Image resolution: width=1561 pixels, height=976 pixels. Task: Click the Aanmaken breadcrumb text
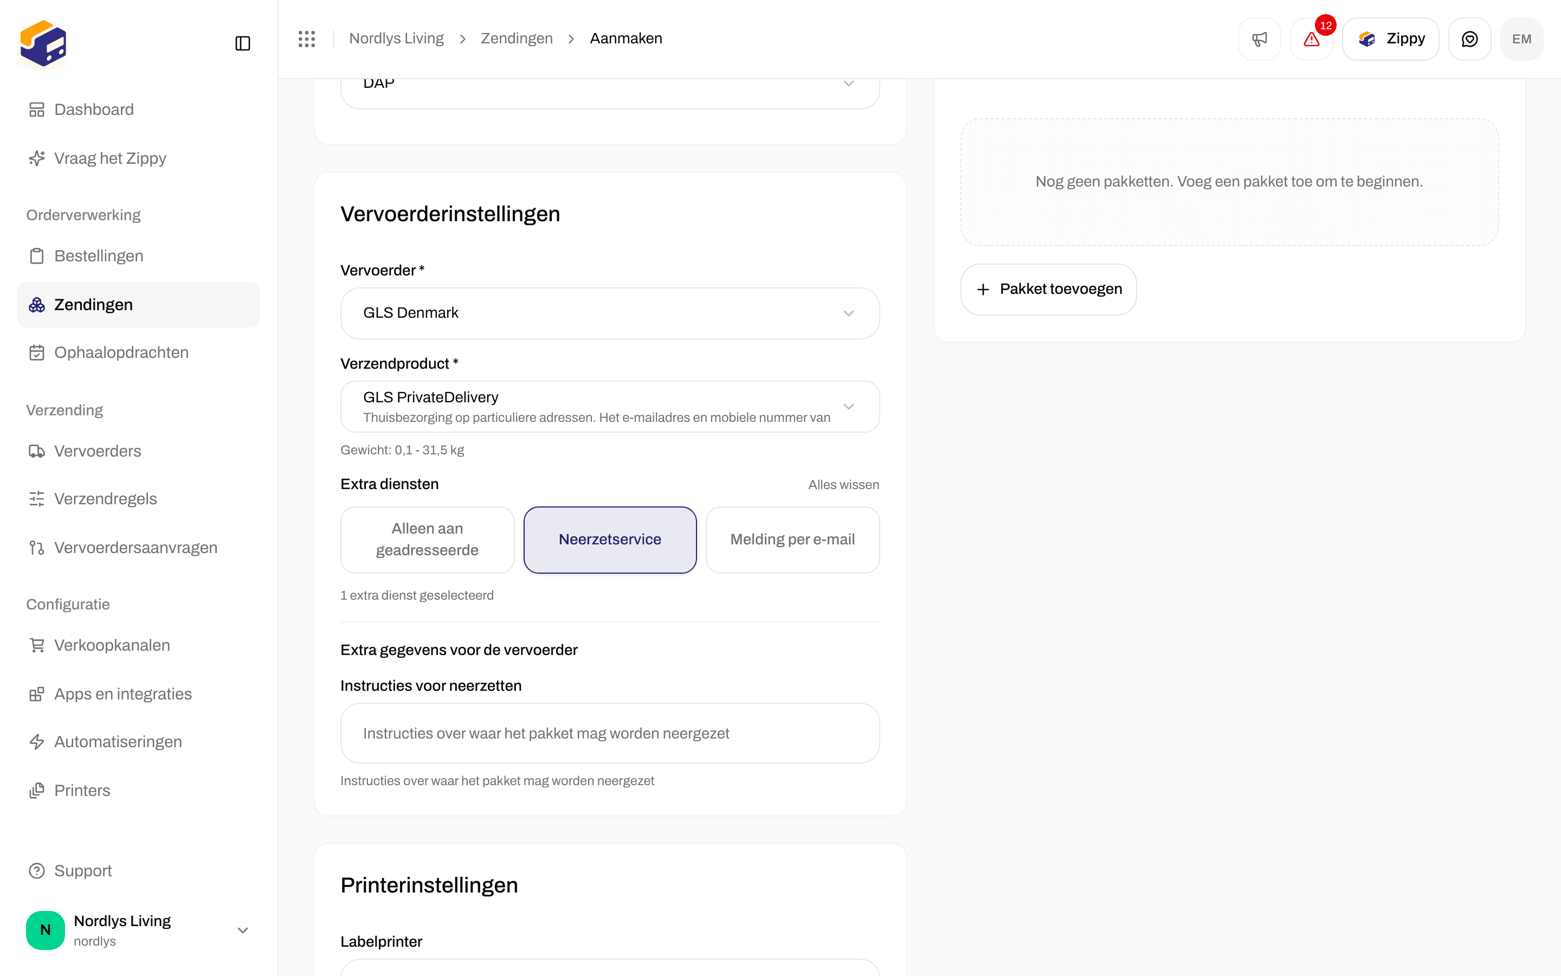click(x=625, y=38)
